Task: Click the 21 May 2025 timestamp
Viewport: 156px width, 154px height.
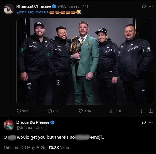Action: 34,148
